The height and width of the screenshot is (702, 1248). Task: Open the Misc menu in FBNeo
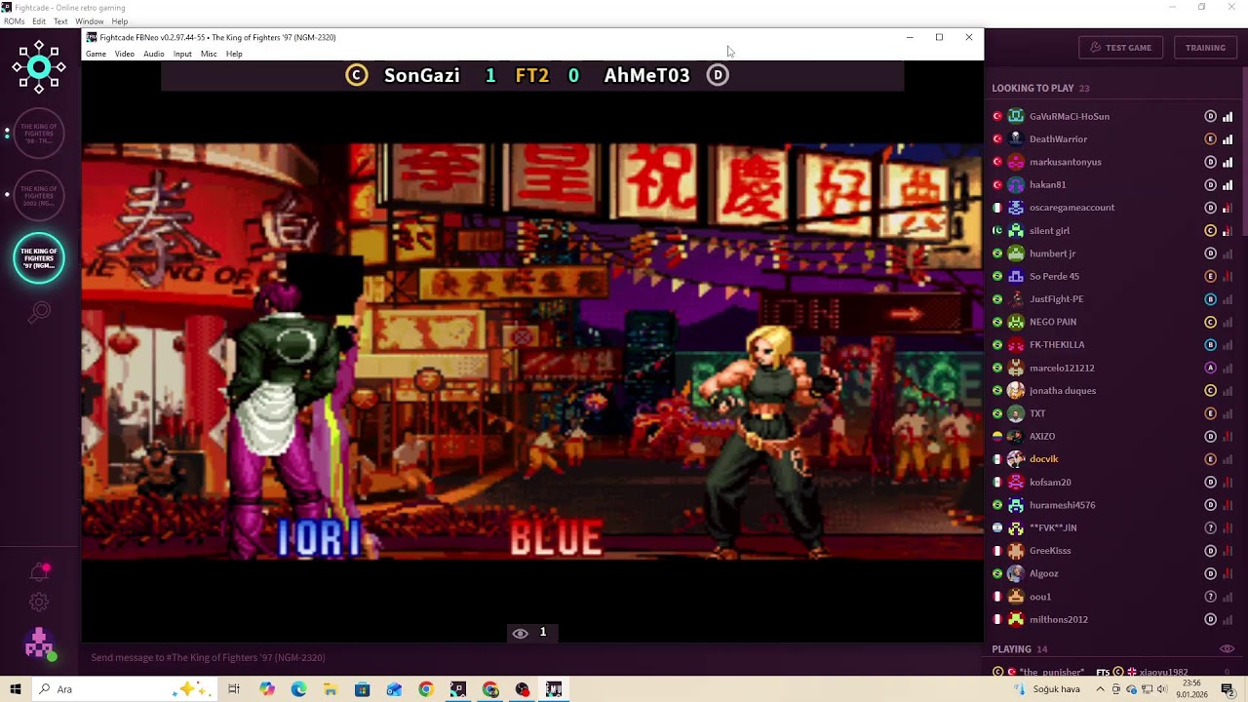pos(209,54)
